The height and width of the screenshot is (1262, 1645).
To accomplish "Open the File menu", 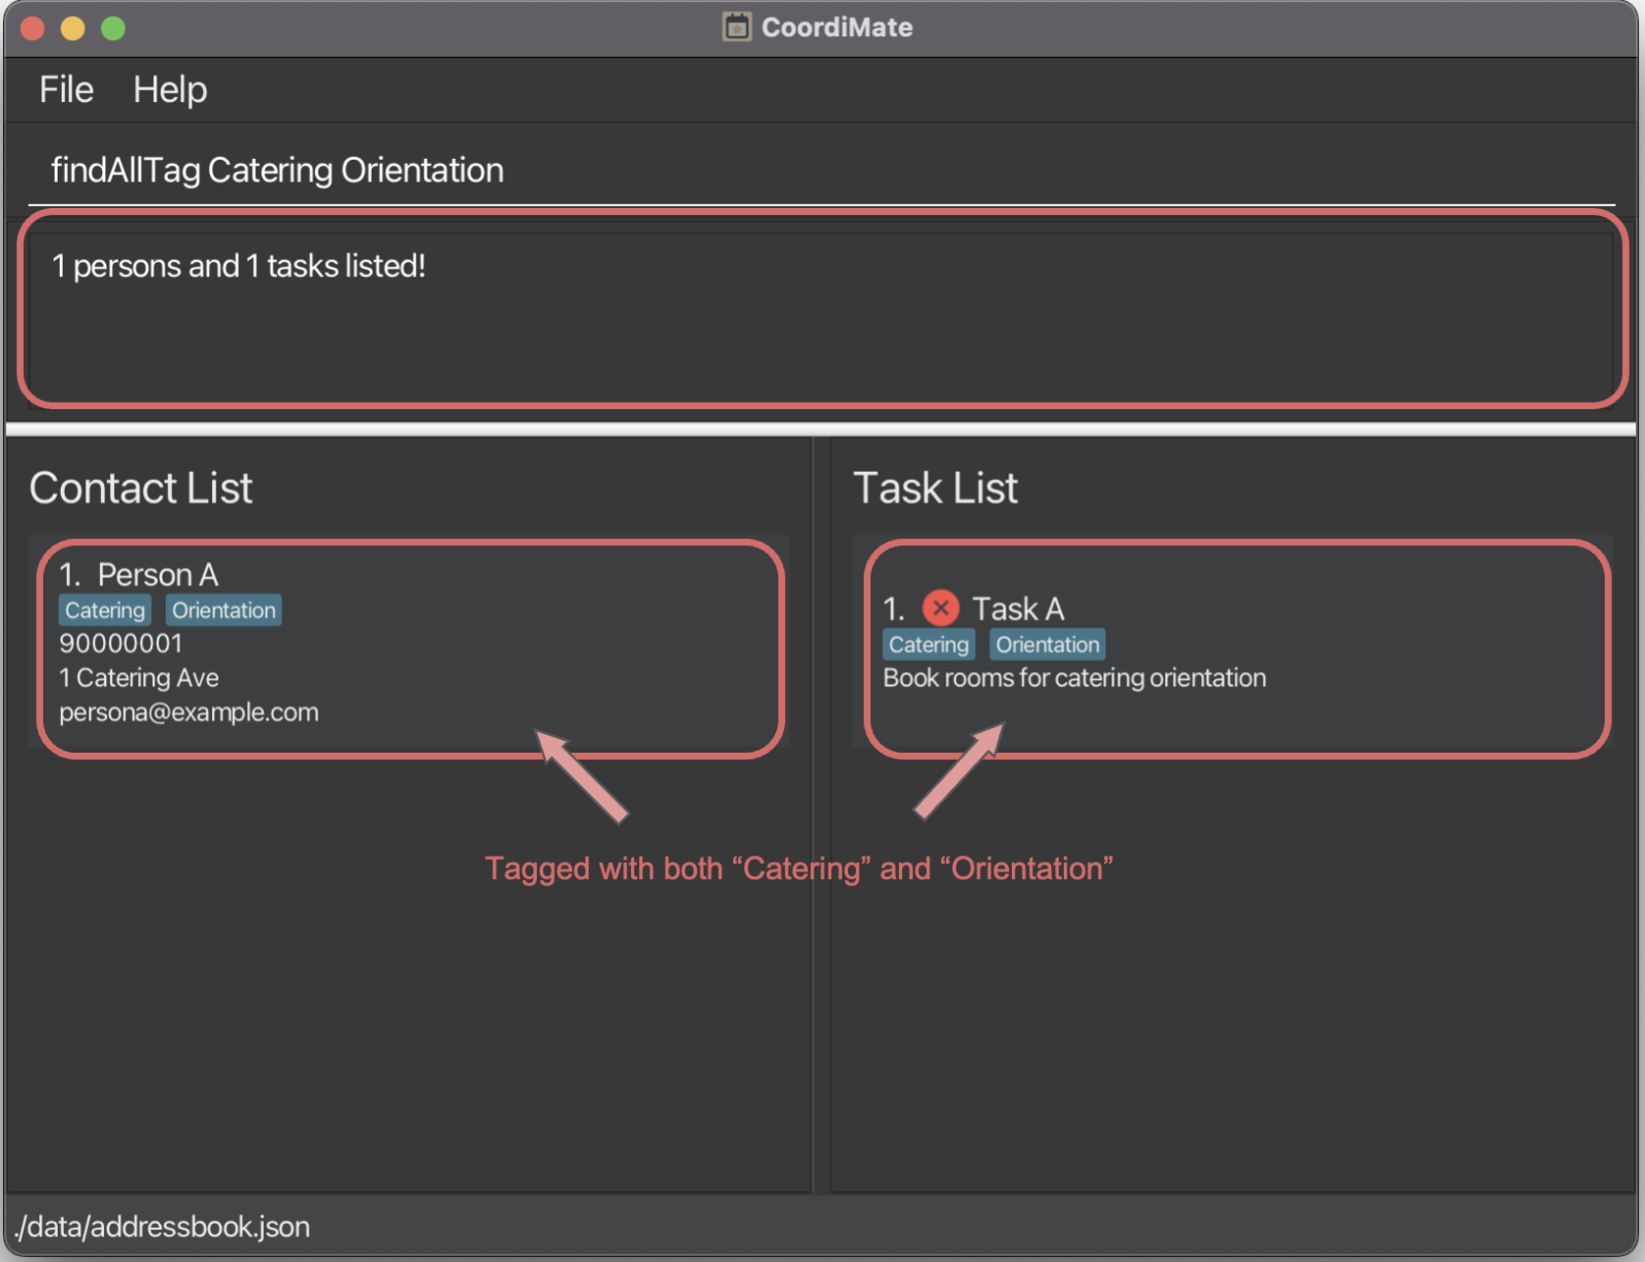I will pos(66,90).
